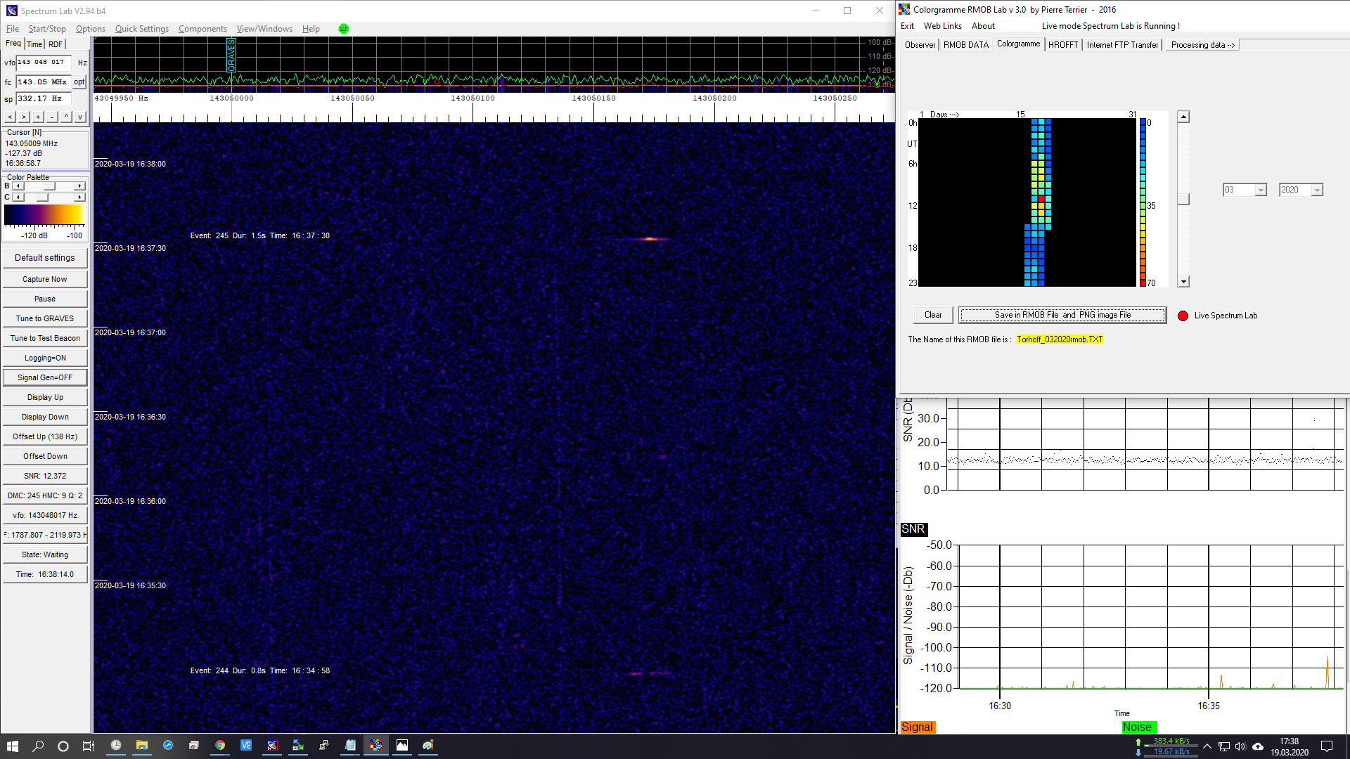Click Offset Up (138 Hz) button
1350x759 pixels.
point(45,437)
